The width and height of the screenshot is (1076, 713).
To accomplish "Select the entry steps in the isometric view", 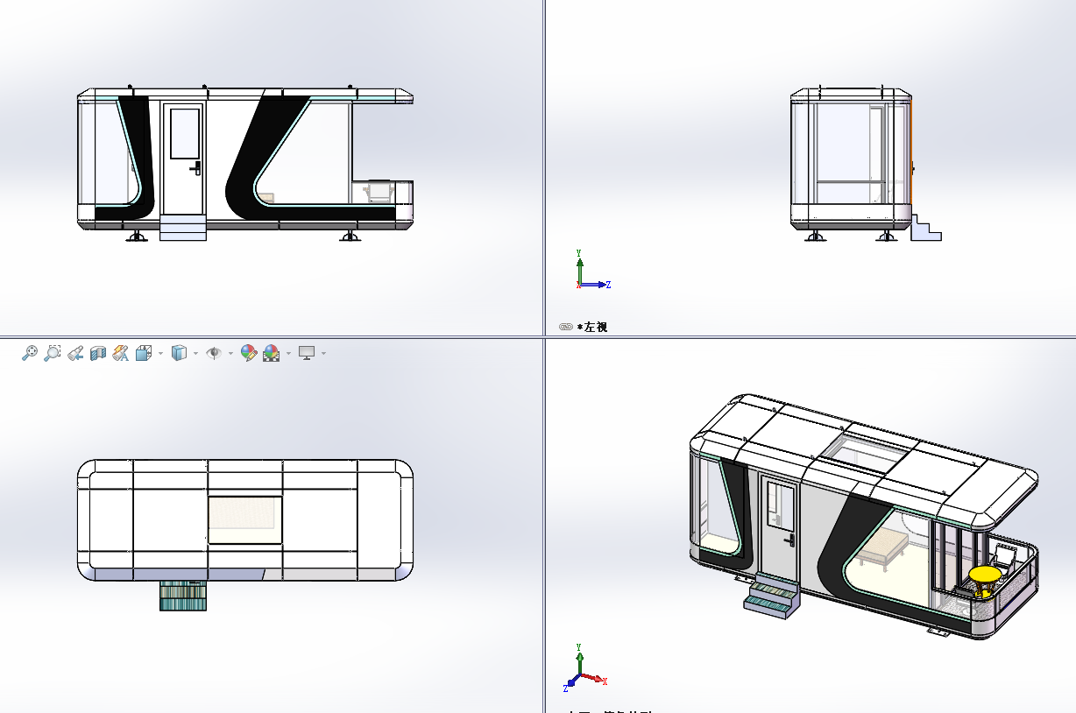I will click(773, 596).
